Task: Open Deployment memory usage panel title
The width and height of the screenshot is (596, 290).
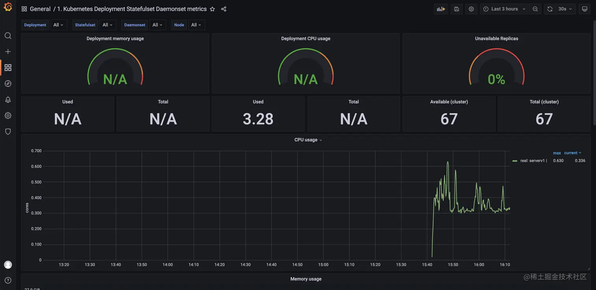Action: [x=115, y=39]
